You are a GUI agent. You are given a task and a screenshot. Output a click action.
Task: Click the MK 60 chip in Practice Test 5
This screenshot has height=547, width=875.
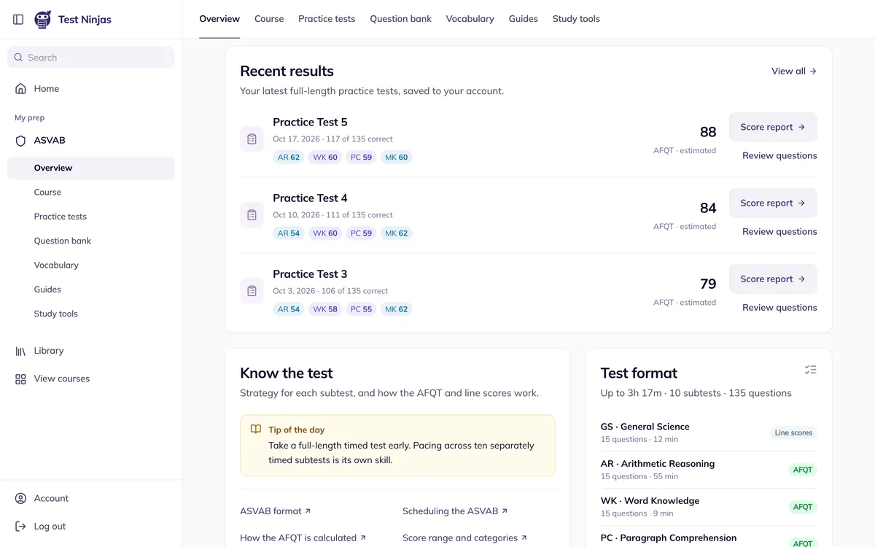(x=397, y=157)
